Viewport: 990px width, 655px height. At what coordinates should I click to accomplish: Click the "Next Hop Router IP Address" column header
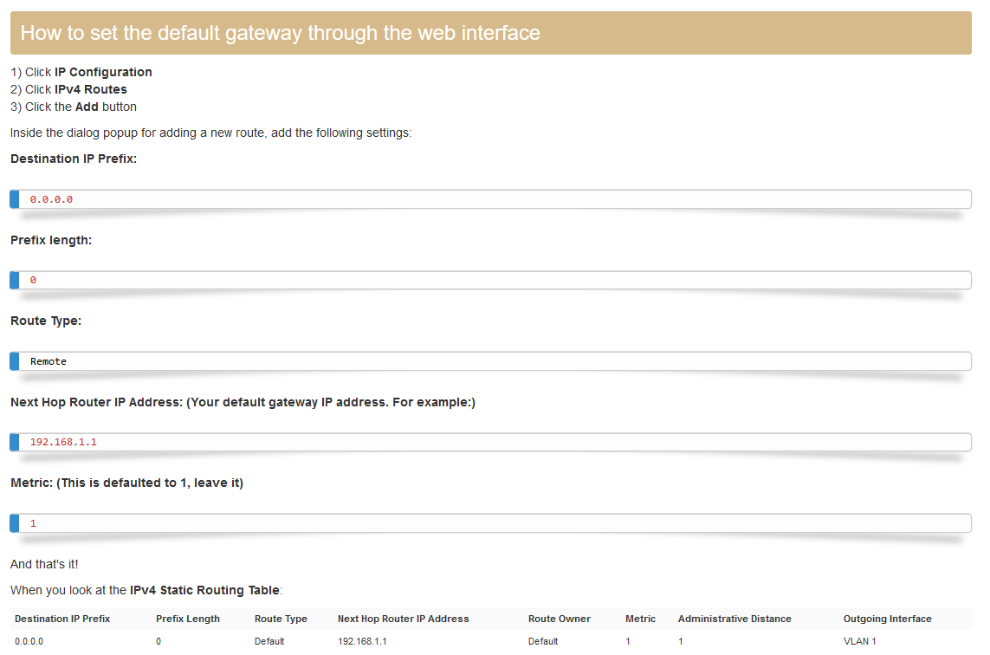(x=403, y=619)
